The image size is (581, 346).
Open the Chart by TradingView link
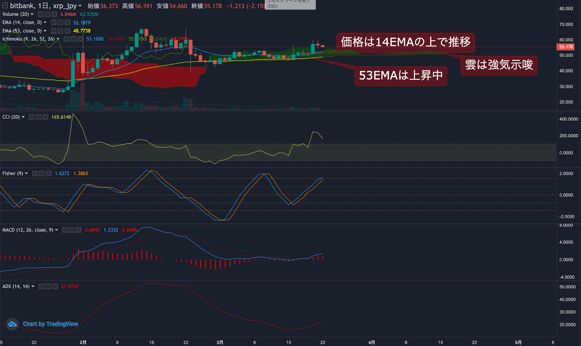coord(50,324)
